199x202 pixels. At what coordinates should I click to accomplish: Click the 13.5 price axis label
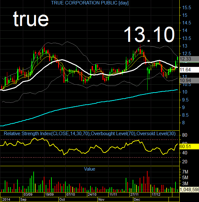(187, 38)
